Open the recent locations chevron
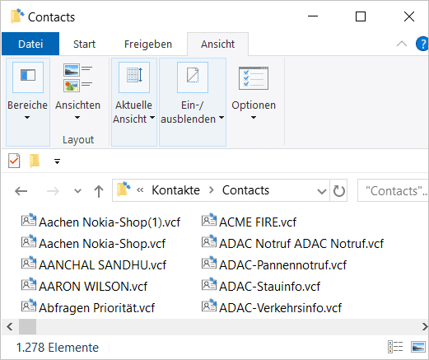The width and height of the screenshot is (429, 360). [x=78, y=191]
